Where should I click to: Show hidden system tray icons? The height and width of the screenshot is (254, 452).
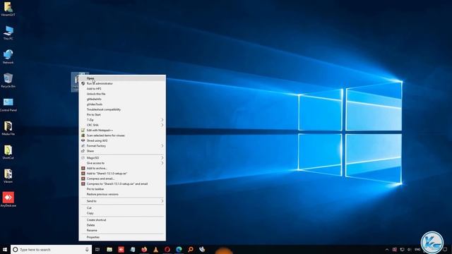tap(387, 250)
